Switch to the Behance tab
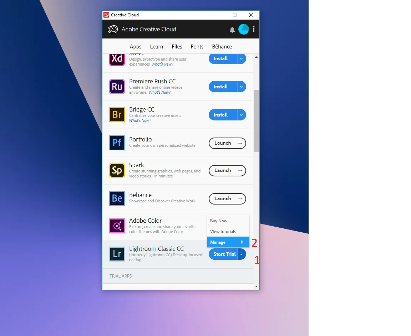 222,47
